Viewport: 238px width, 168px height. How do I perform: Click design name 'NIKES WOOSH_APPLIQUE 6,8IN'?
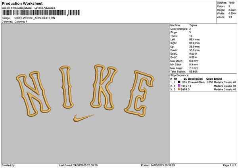coord(35,18)
